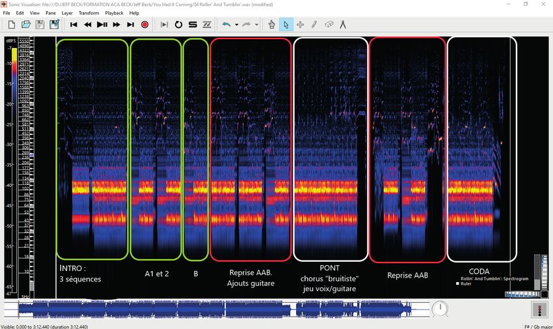
Task: Open the Layer menu
Action: pos(67,13)
